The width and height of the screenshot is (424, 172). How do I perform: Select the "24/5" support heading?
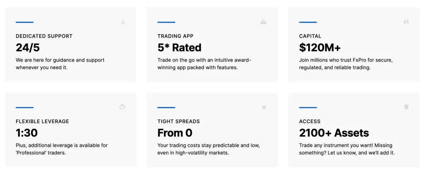point(28,48)
